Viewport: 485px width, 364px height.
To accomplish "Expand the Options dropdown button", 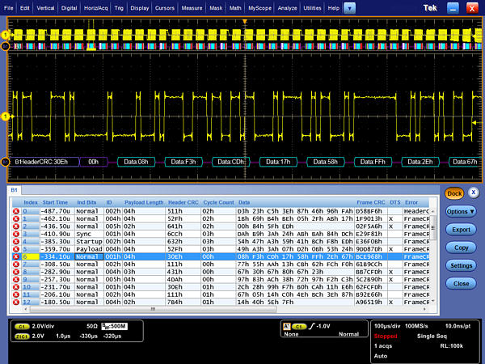I will tap(461, 211).
